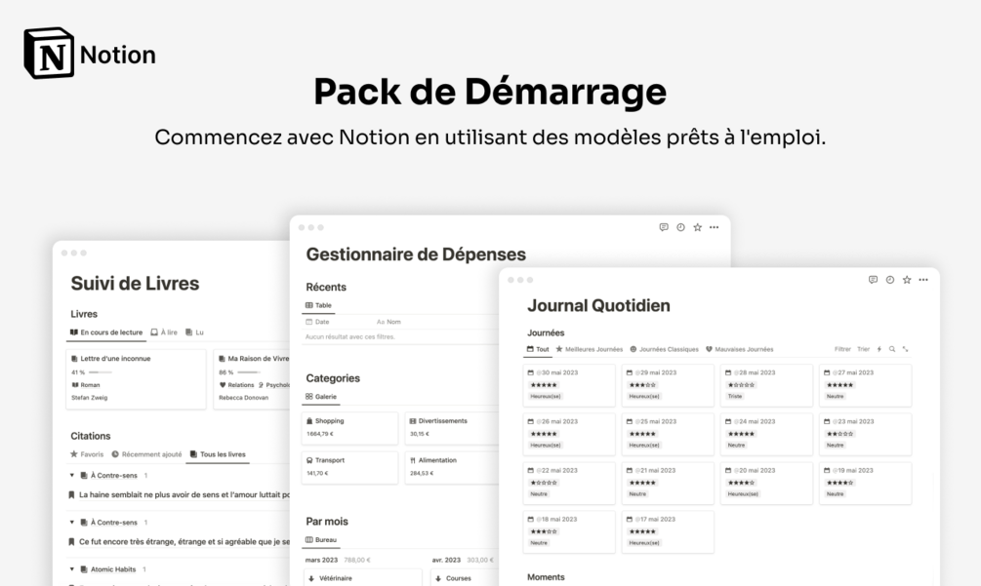Image resolution: width=981 pixels, height=586 pixels.
Task: Click the search magnifier in Journées toolbar
Action: point(892,349)
